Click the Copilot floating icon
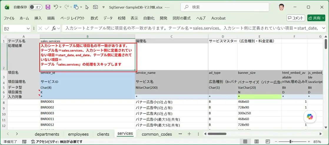Screen dimensions: 329x145 tap(310, 117)
